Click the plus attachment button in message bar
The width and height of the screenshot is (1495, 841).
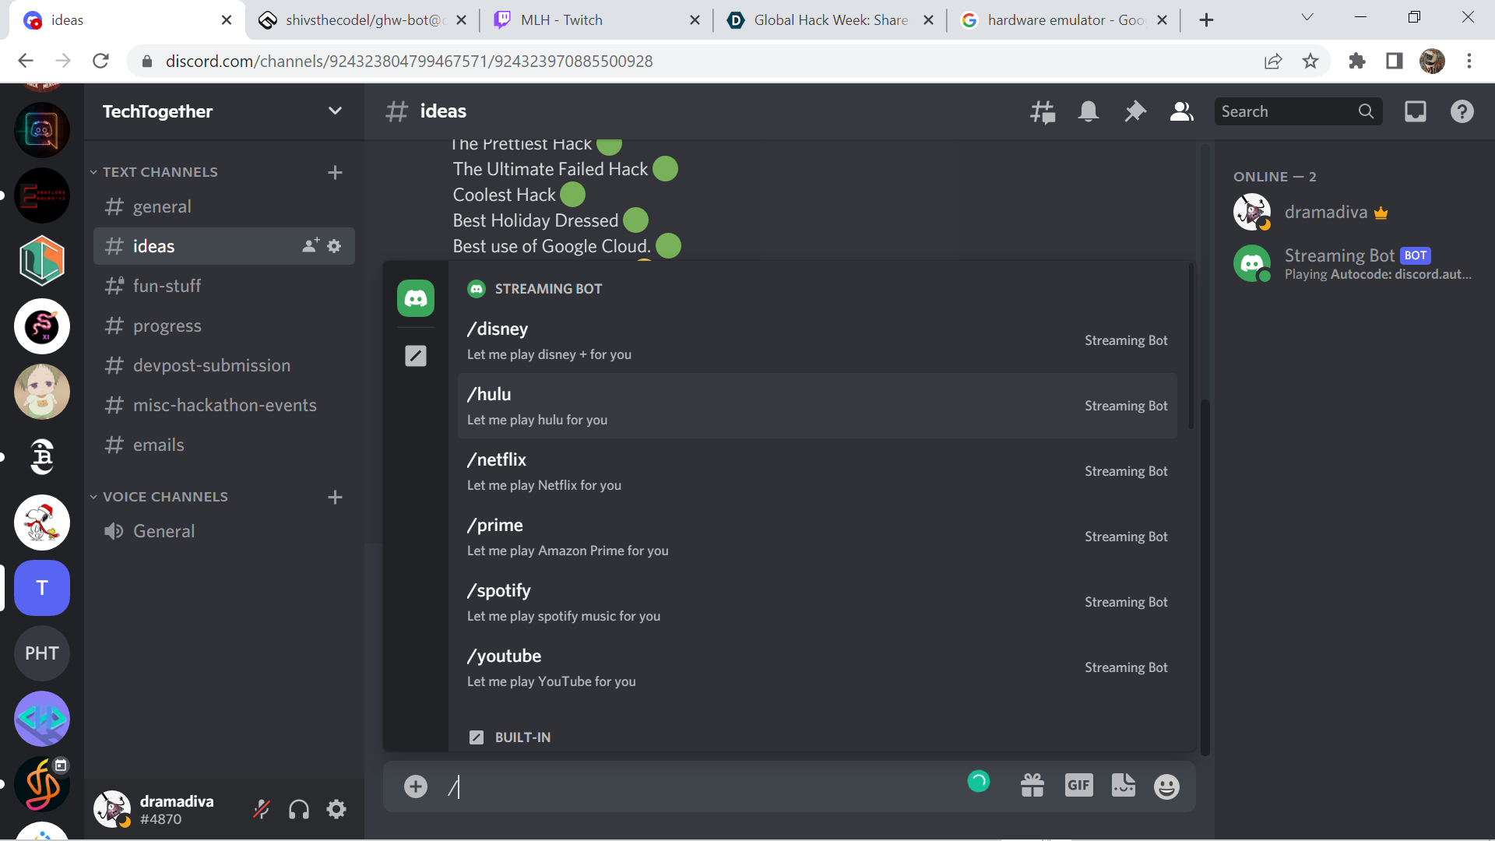click(x=416, y=786)
